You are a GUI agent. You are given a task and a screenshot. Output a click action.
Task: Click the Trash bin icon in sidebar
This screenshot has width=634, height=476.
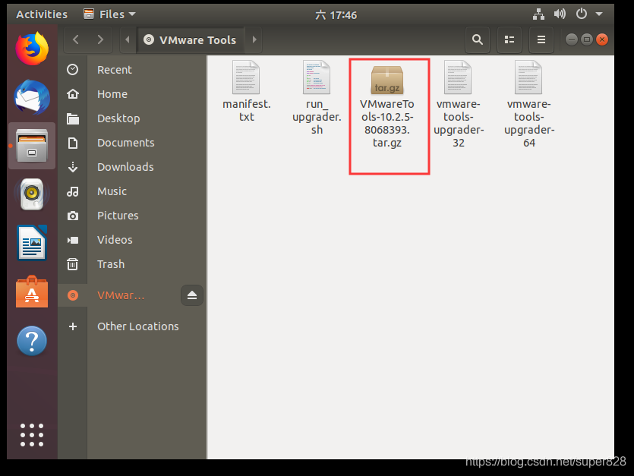pos(73,264)
